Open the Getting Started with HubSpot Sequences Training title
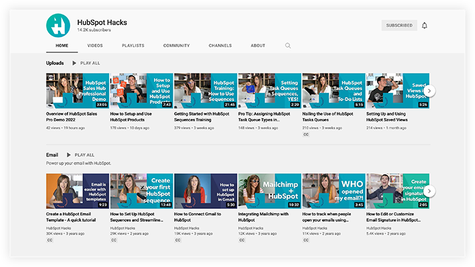This screenshot has height=267, width=475. click(202, 117)
